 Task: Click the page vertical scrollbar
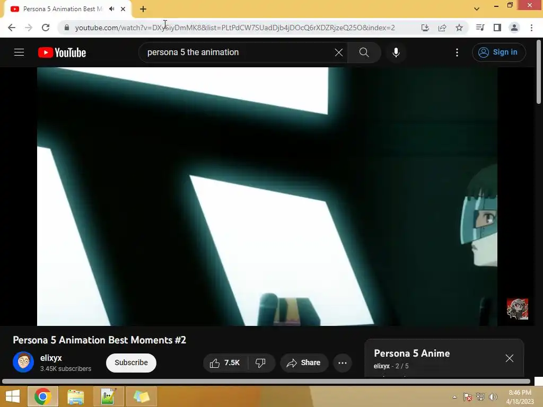click(539, 72)
